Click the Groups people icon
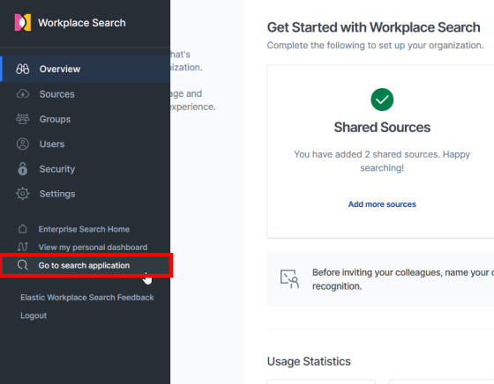The width and height of the screenshot is (494, 384). point(23,119)
